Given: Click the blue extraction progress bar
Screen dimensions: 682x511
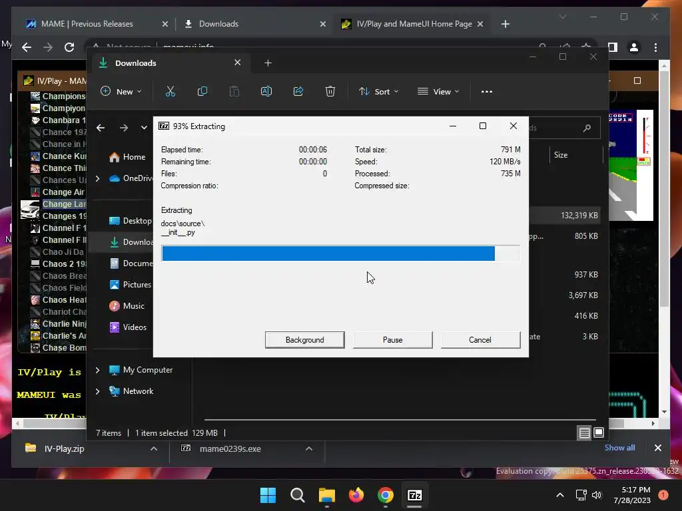Looking at the screenshot, I should [x=328, y=254].
